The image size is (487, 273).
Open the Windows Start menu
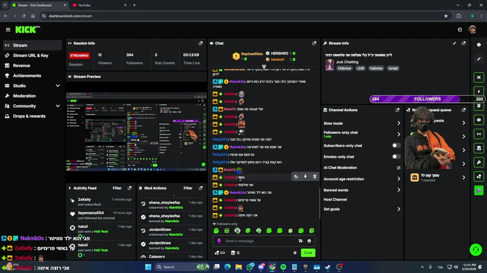148,267
